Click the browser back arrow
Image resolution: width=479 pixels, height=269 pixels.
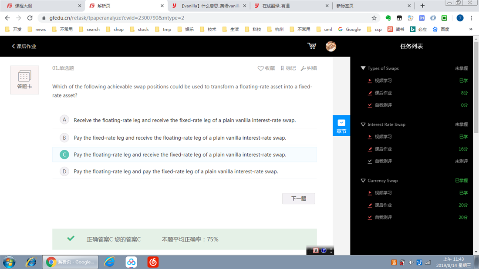[7, 18]
